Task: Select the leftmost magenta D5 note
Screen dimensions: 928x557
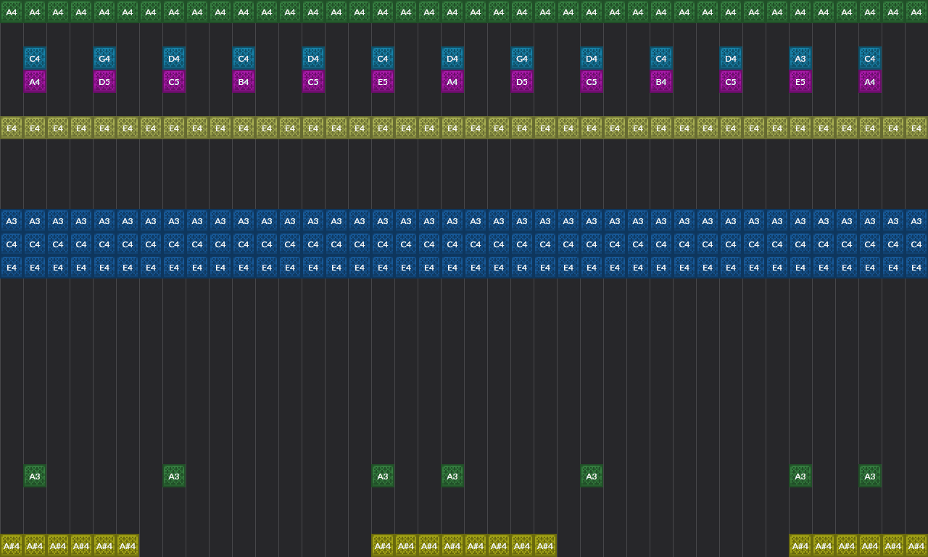Action: pos(104,82)
